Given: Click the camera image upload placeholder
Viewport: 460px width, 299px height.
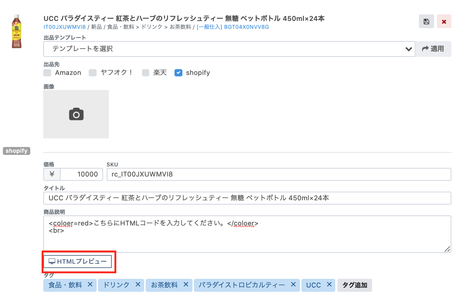Looking at the screenshot, I should pyautogui.click(x=76, y=114).
